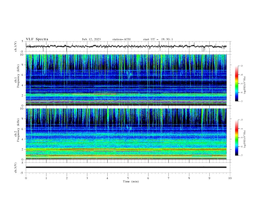The height and width of the screenshot is (200, 259).
Task: Click the ch.2 spectrogram color bar
Action: pyautogui.click(x=236, y=138)
